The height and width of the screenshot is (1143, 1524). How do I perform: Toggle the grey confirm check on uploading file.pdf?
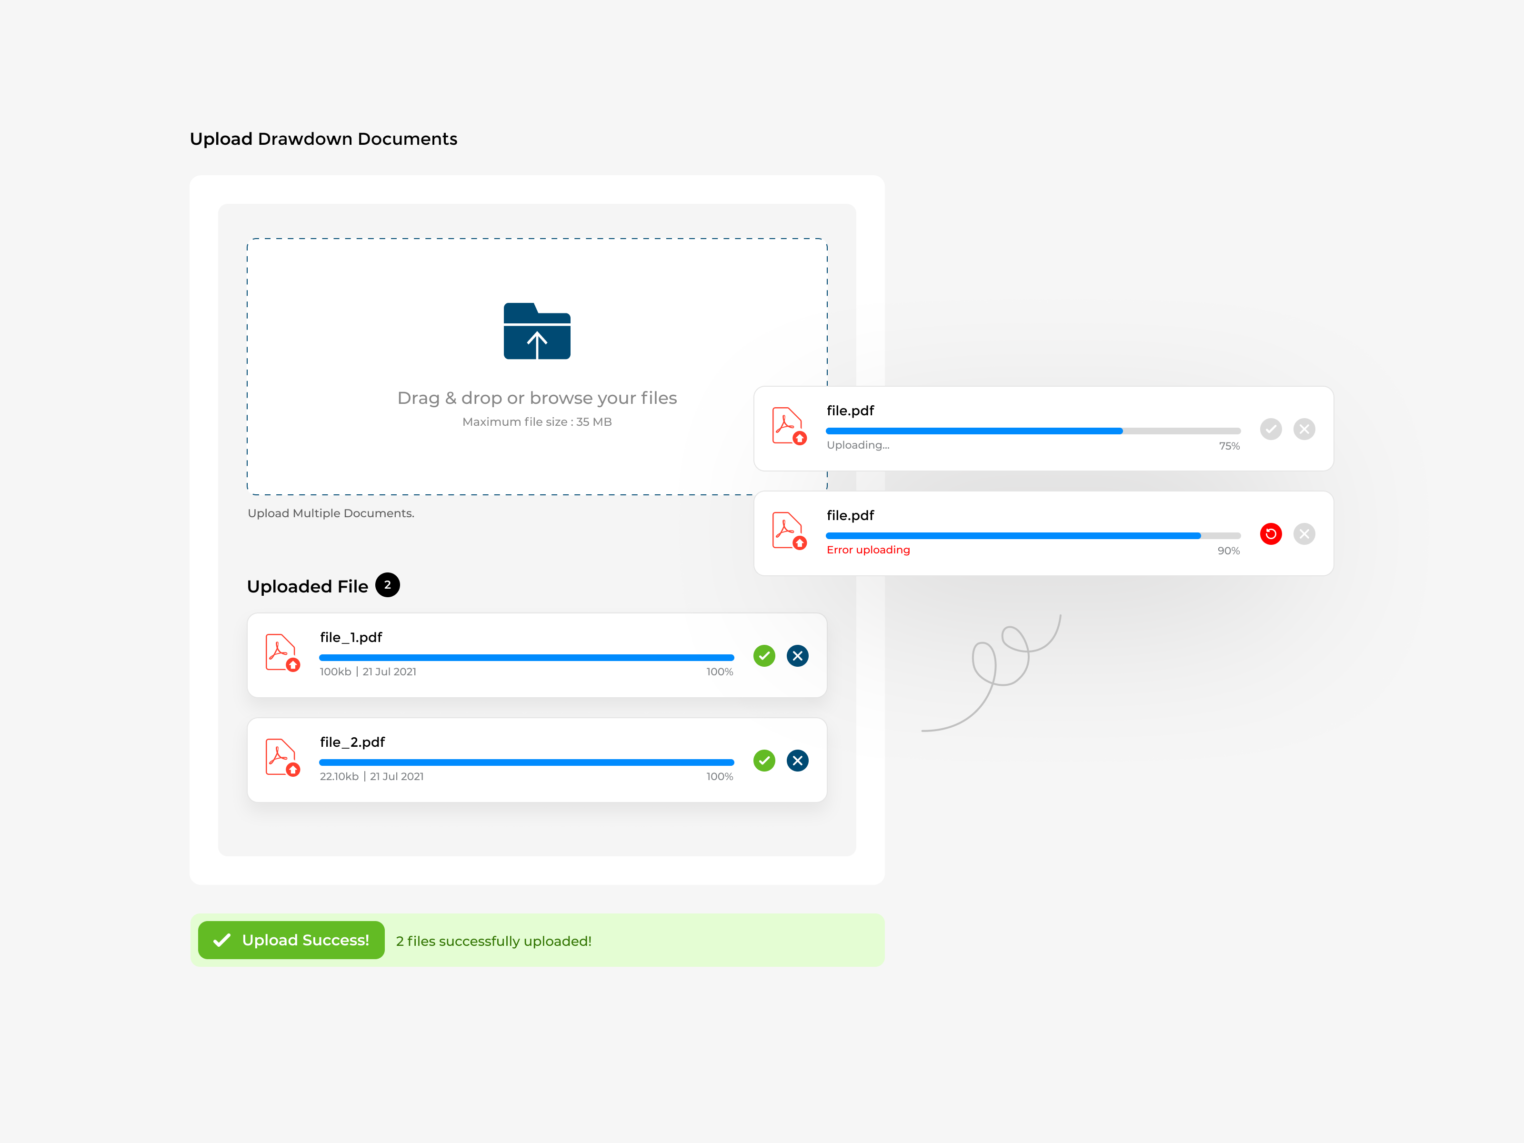(1271, 429)
